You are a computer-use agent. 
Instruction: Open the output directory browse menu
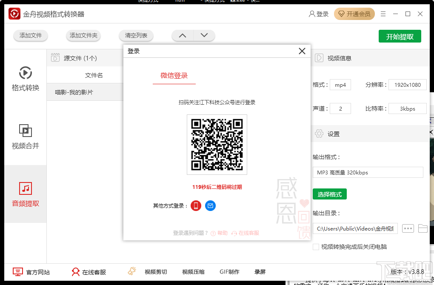point(408,228)
